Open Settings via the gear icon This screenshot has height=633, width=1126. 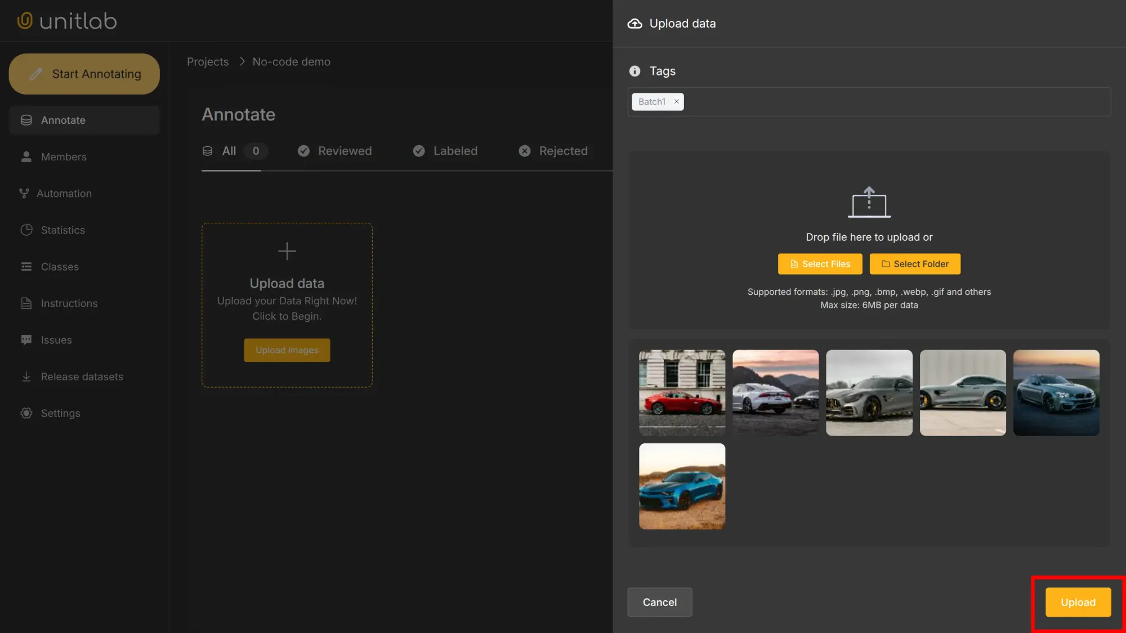click(x=26, y=412)
